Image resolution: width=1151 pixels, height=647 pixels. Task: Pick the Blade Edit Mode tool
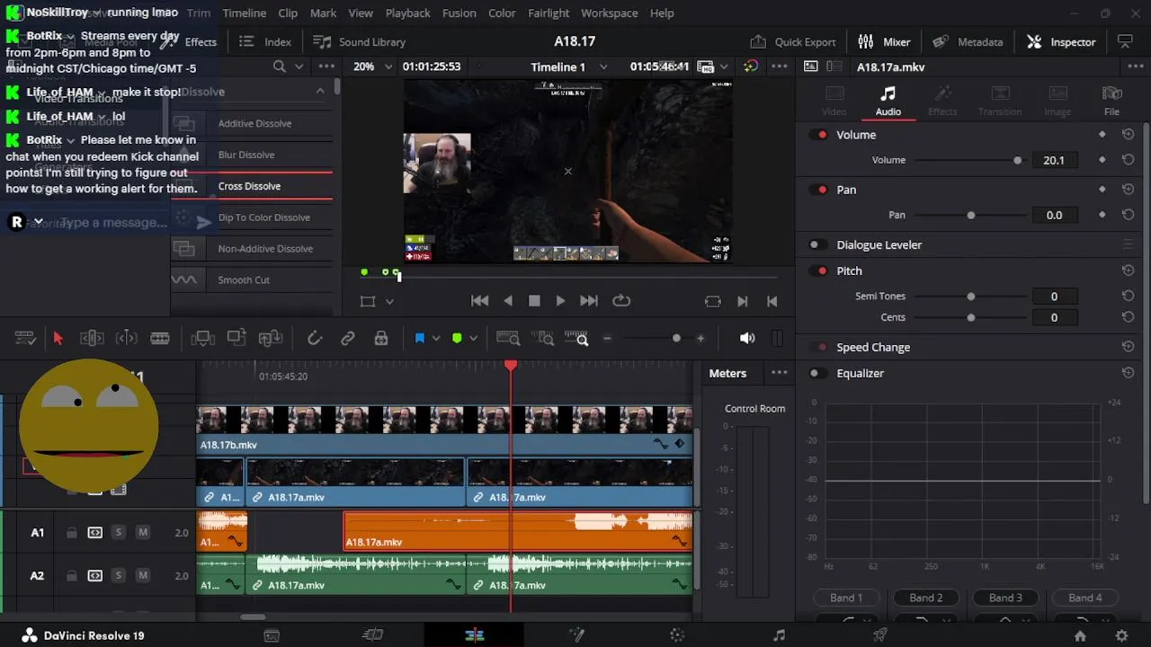point(160,338)
